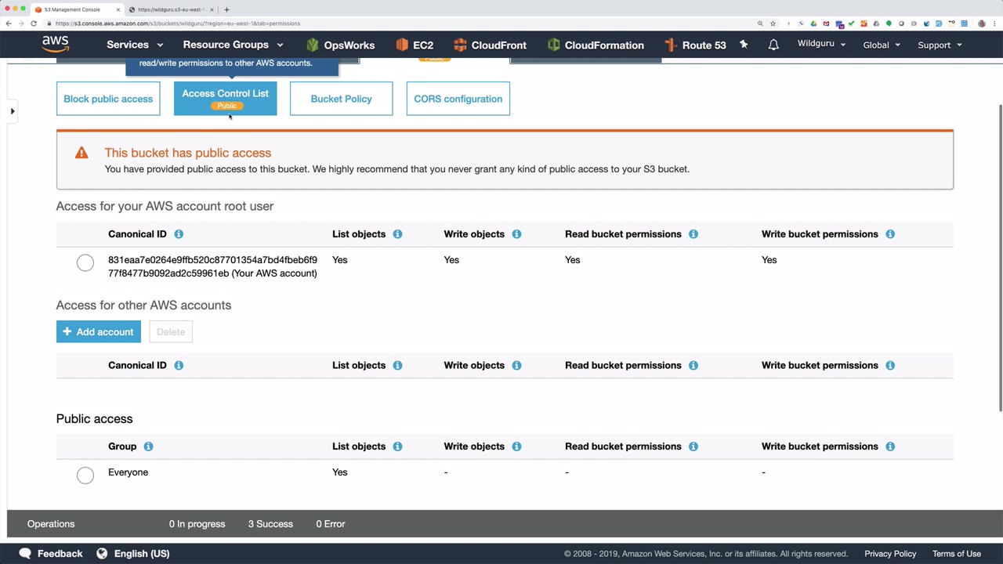1003x564 pixels.
Task: Select the Everyone group radio button
Action: (x=85, y=475)
